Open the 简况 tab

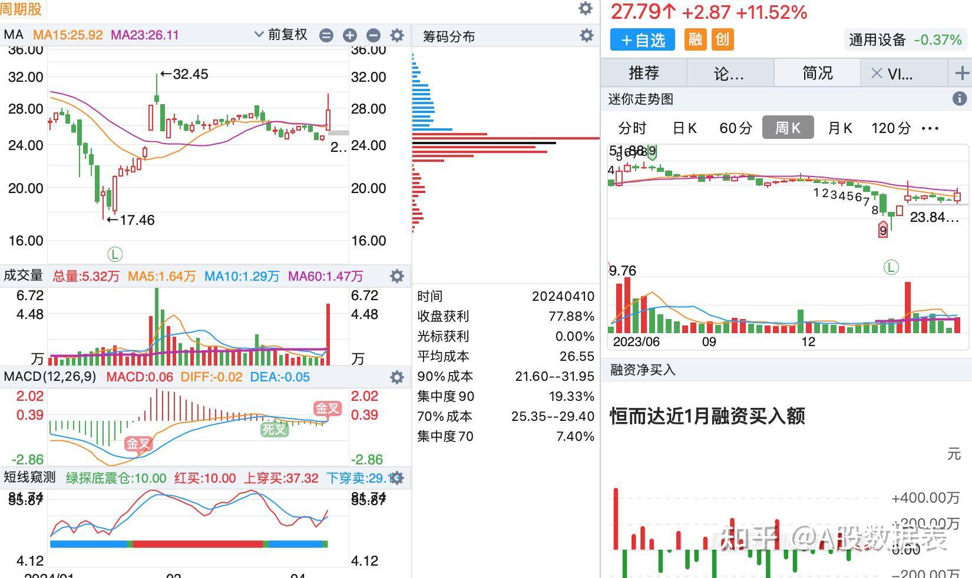(818, 73)
